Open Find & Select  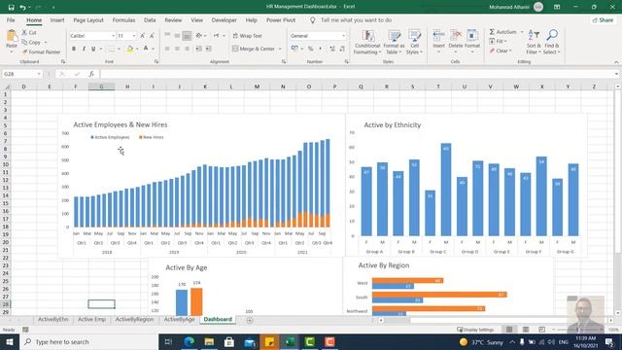click(x=551, y=42)
